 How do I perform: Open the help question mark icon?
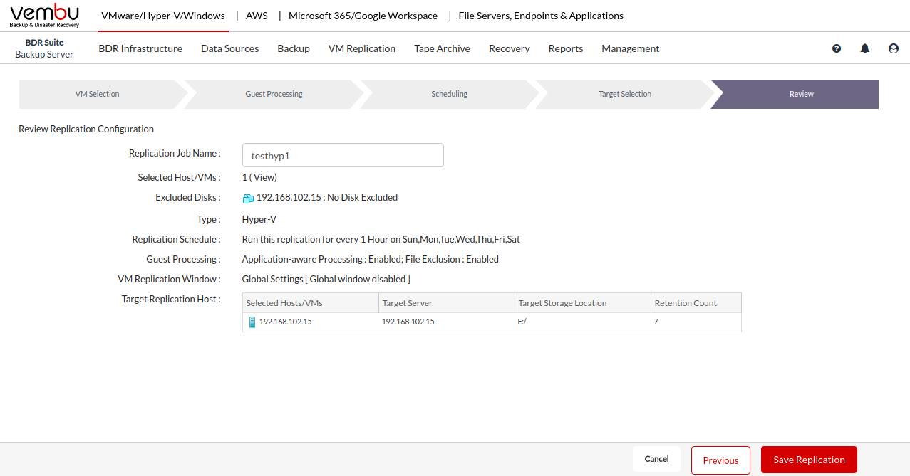point(837,48)
